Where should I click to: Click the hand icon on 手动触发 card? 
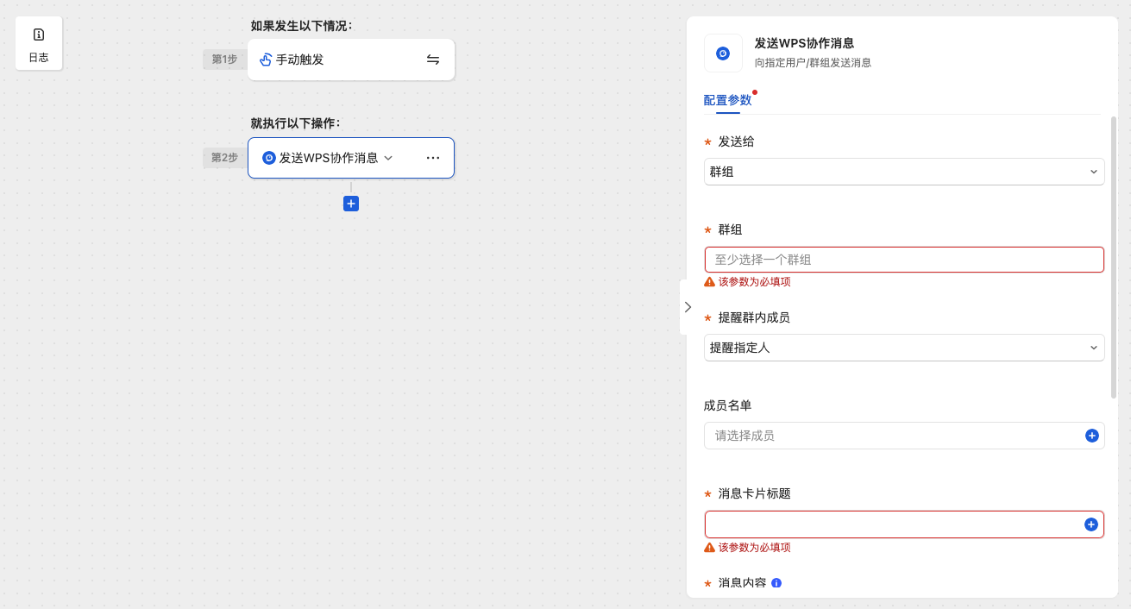(x=266, y=60)
